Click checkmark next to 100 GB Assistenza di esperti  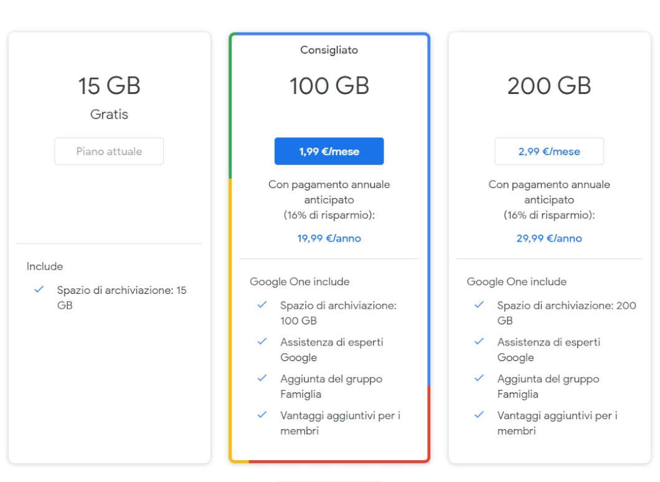click(262, 341)
